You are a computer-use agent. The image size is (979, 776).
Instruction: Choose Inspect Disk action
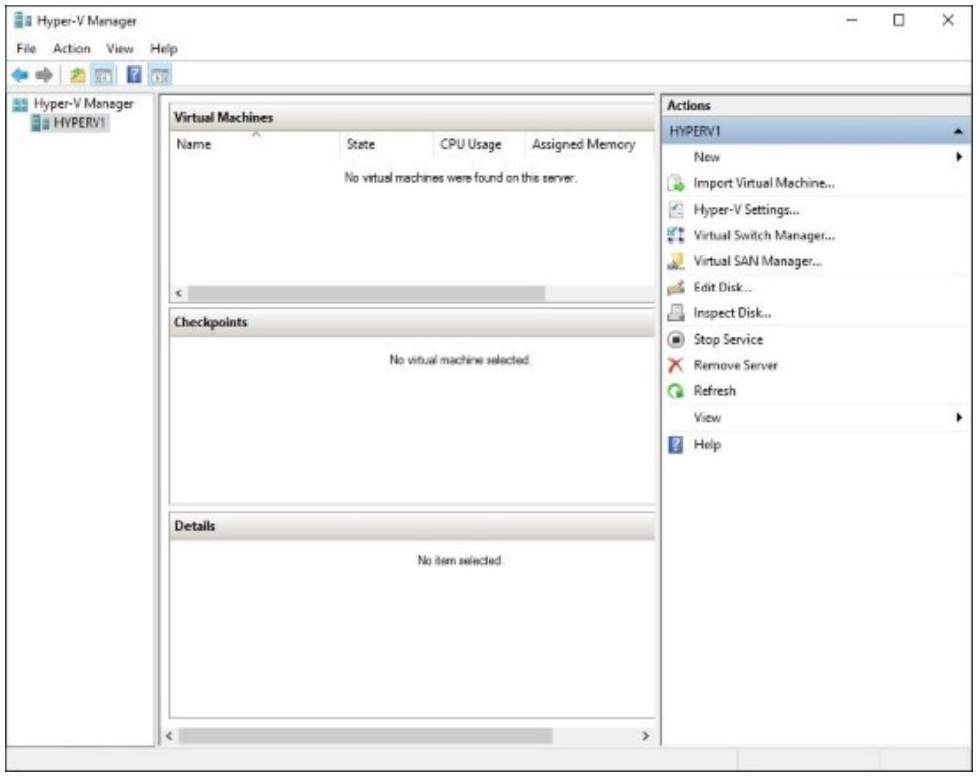click(x=732, y=312)
